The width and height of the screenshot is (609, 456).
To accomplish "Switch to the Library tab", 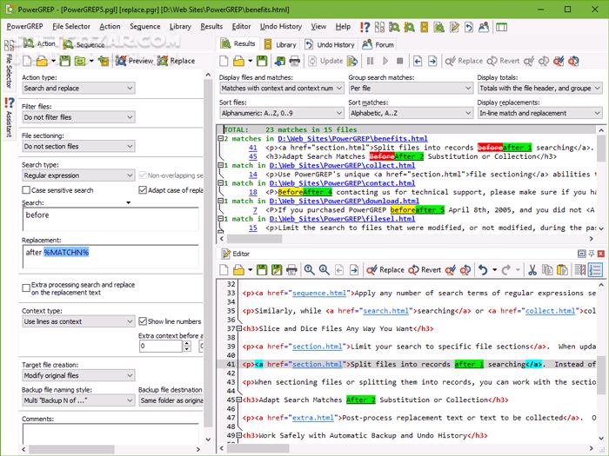I will pyautogui.click(x=280, y=44).
